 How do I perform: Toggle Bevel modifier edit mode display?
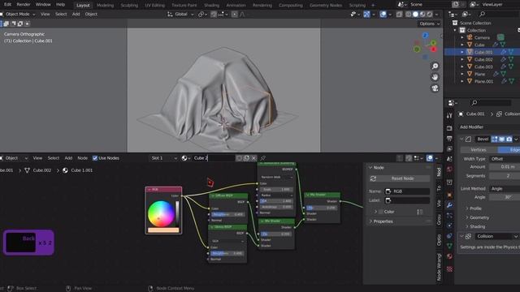(x=495, y=140)
